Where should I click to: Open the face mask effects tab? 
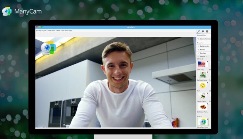(x=207, y=31)
